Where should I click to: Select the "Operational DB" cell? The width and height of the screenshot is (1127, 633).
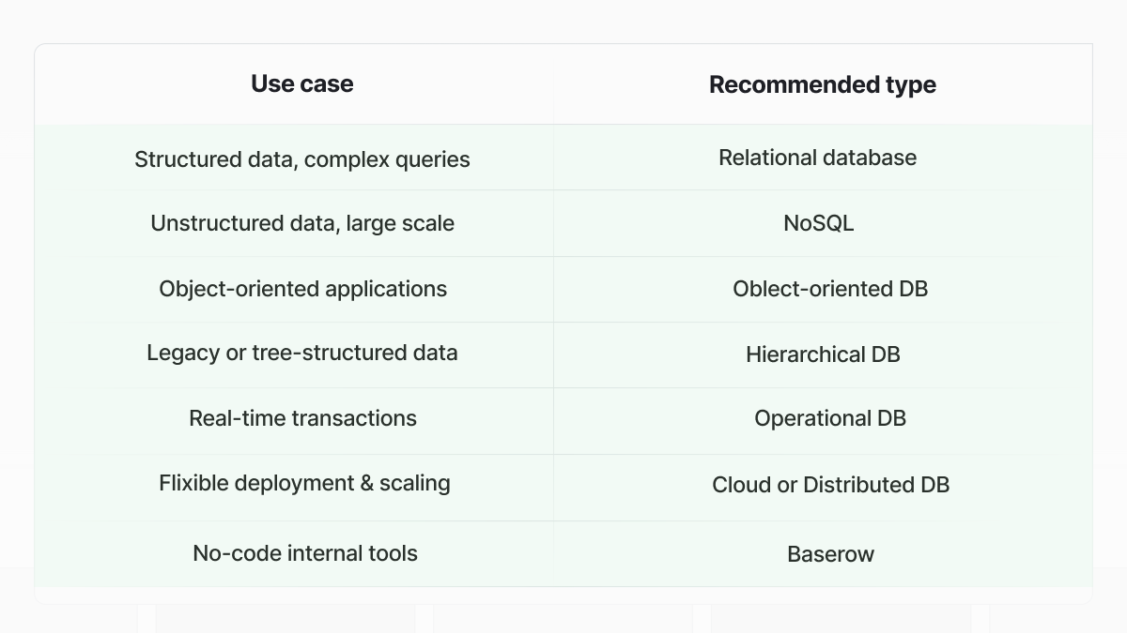point(830,418)
